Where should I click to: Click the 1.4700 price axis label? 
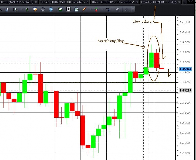pos(185,52)
